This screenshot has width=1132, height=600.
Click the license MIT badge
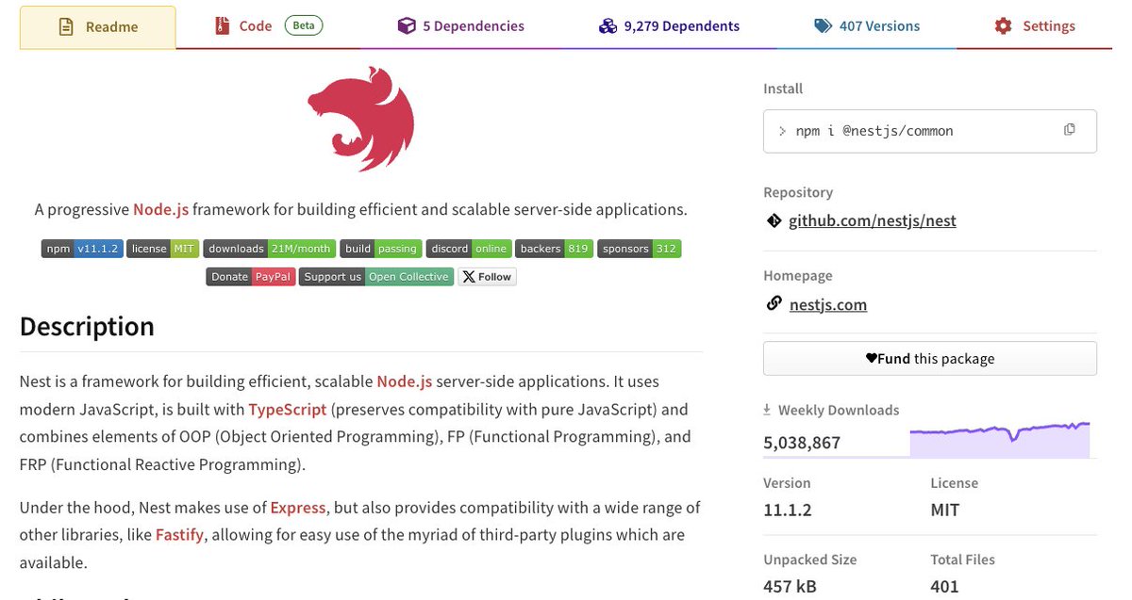163,249
